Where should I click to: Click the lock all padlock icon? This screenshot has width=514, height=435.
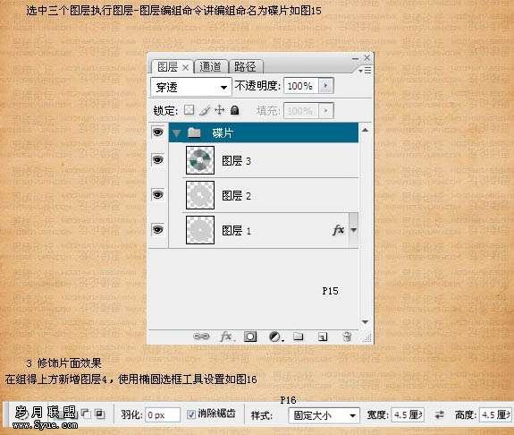click(x=234, y=110)
